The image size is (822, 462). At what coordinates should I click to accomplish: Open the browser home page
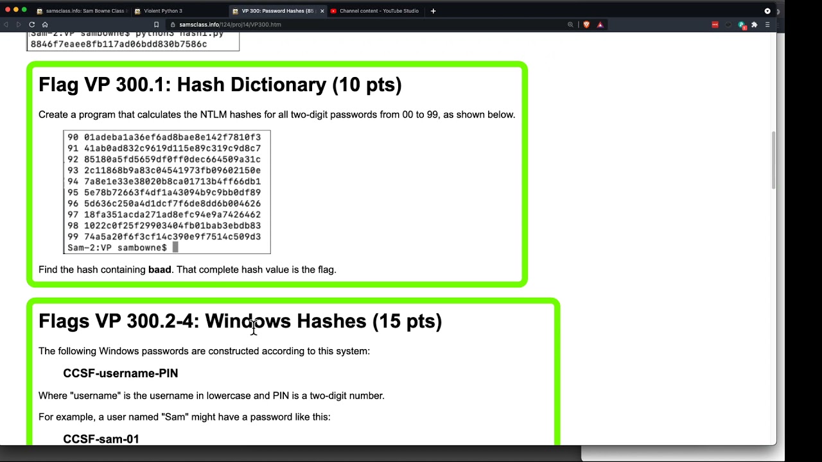[45, 24]
